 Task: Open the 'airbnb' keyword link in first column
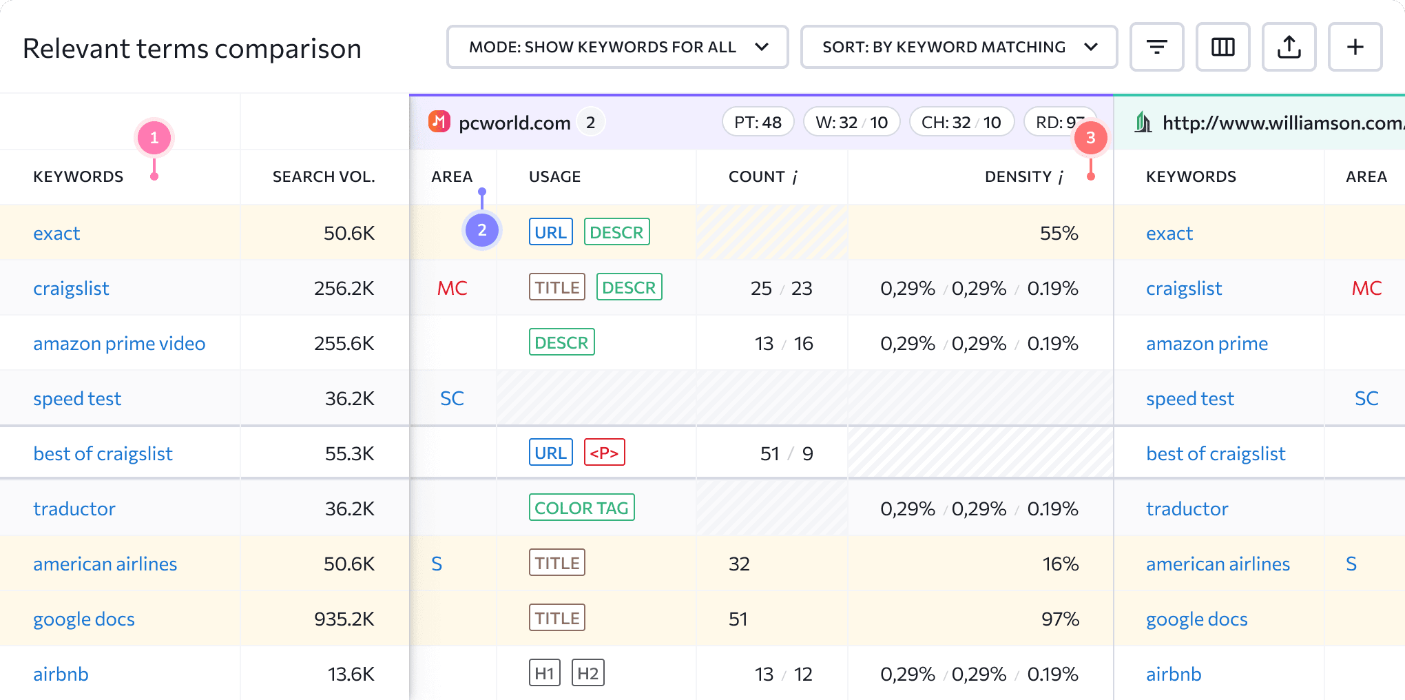(x=61, y=674)
